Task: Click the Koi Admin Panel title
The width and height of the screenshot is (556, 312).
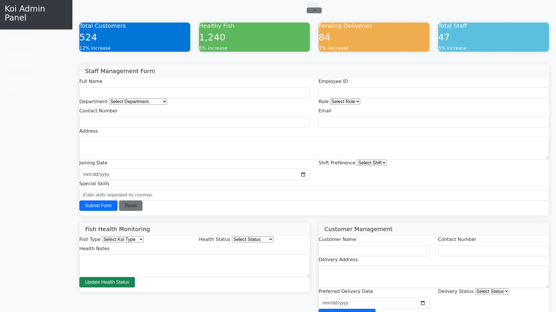Action: click(x=25, y=13)
